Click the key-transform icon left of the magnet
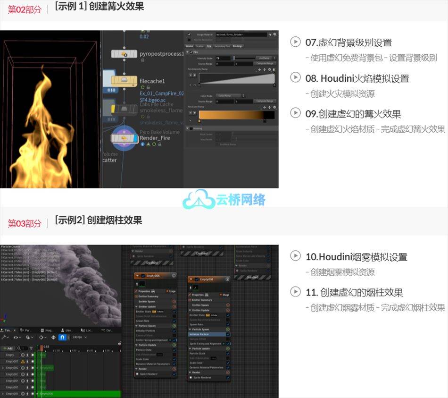 (53, 338)
